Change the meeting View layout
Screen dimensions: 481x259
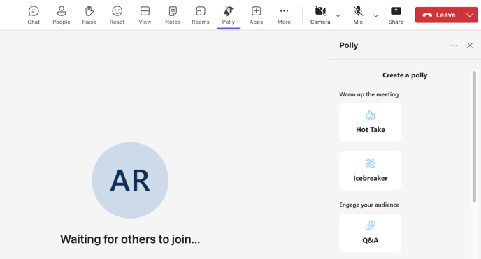coord(145,15)
